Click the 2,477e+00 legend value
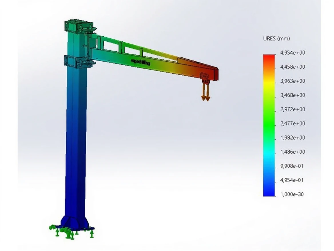This screenshot has height=251, width=334. 292,124
